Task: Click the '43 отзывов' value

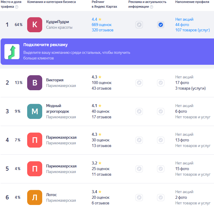Action: (x=102, y=88)
